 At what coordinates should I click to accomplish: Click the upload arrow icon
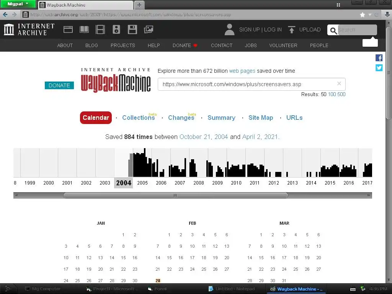[291, 29]
